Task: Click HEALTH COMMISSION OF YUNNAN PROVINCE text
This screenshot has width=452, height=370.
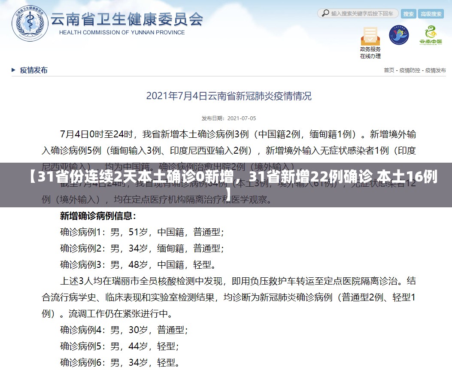Action: [122, 33]
